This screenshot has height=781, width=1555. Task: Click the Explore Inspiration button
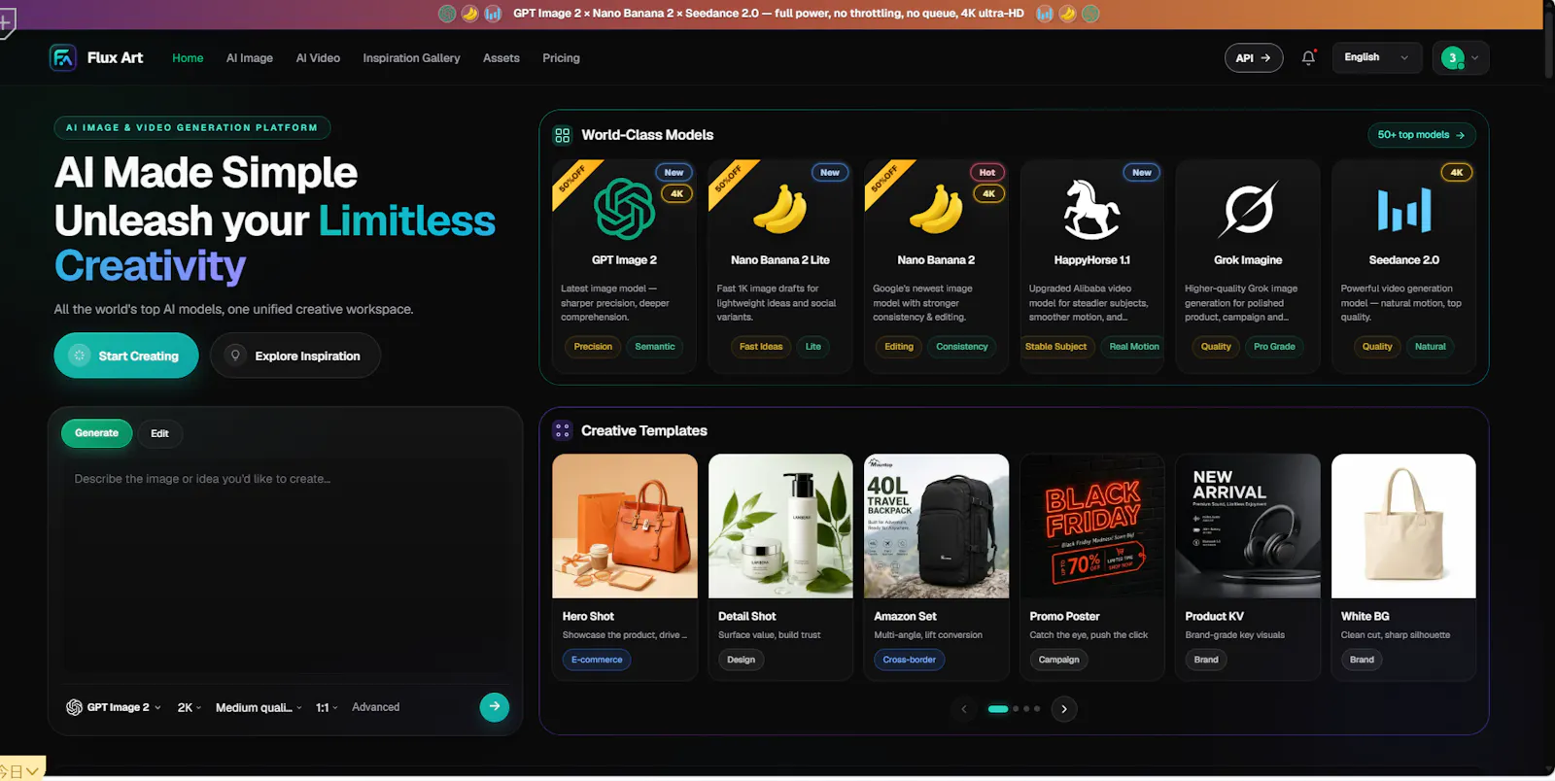pyautogui.click(x=295, y=356)
